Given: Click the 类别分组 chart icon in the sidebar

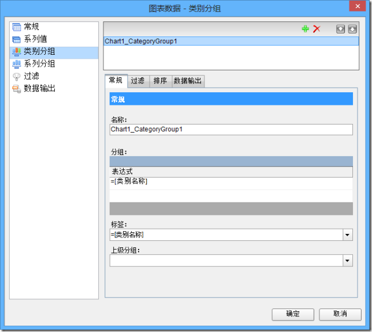Looking at the screenshot, I should 16,52.
